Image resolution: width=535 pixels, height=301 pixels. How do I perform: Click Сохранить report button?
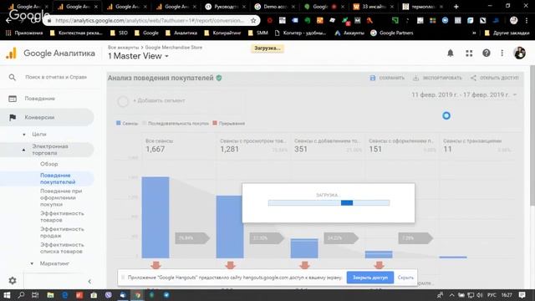[387, 78]
